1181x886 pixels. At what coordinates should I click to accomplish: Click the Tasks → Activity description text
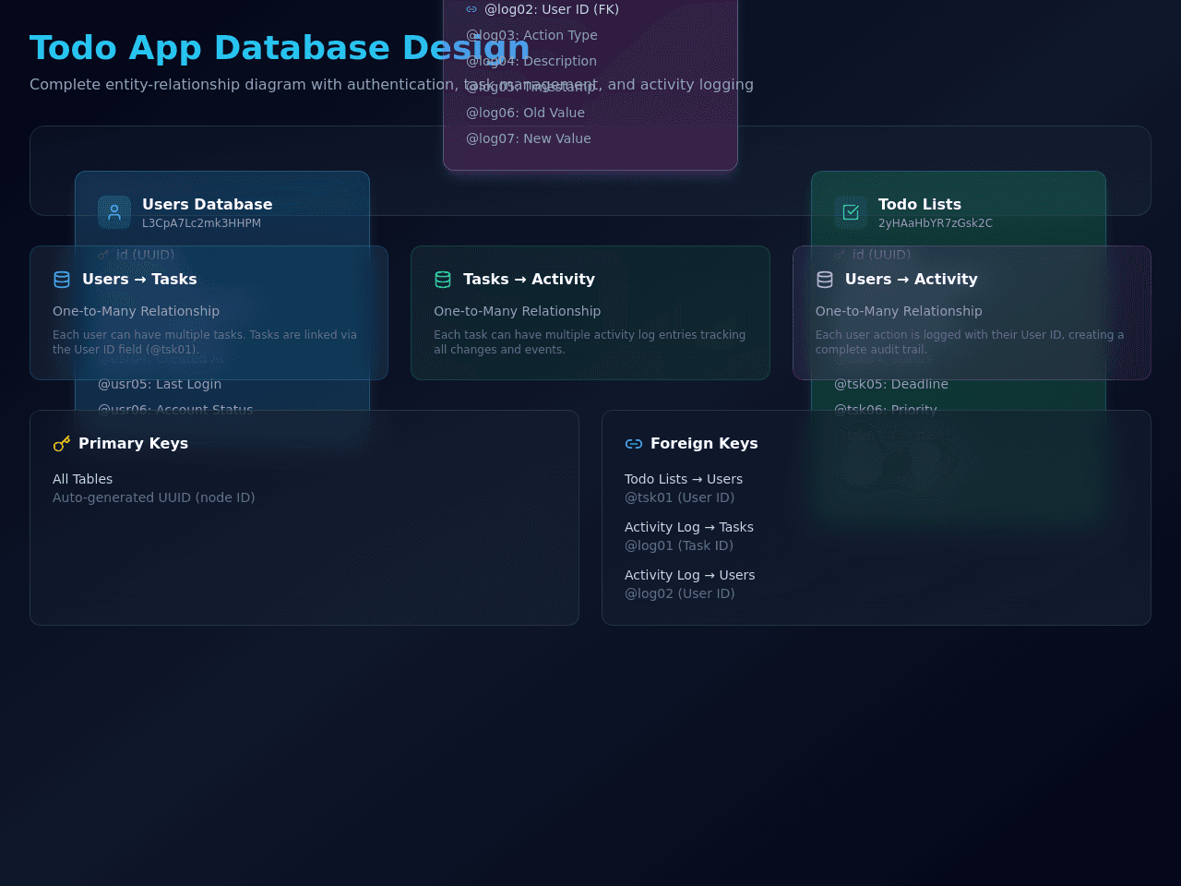[x=590, y=342]
